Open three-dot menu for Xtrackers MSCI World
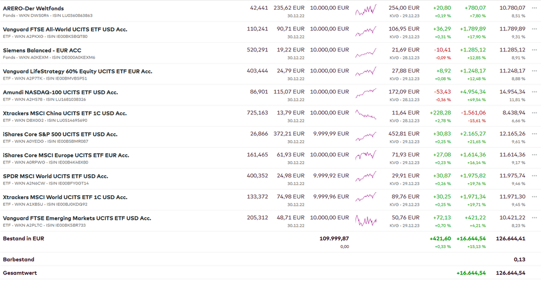 (535, 198)
